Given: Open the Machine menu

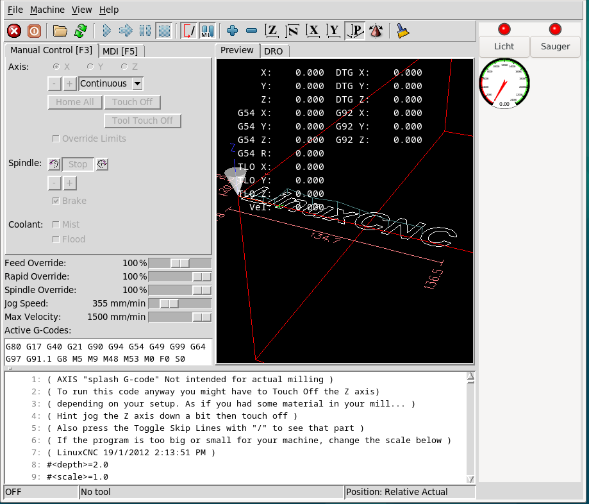Looking at the screenshot, I should coord(47,10).
